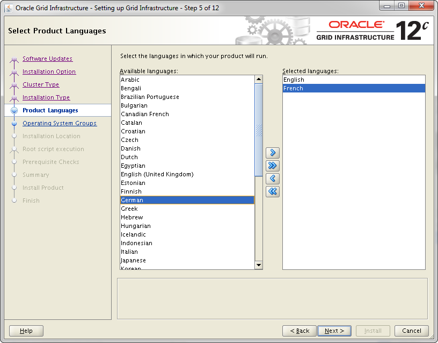
Task: Click the Java icon in title bar
Action: point(9,8)
